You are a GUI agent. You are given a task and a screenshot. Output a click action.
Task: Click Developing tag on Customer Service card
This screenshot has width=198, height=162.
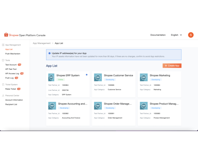110,80
